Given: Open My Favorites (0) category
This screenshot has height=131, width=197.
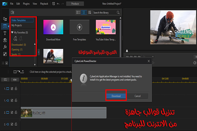Looking at the screenshot, I should tap(20, 32).
